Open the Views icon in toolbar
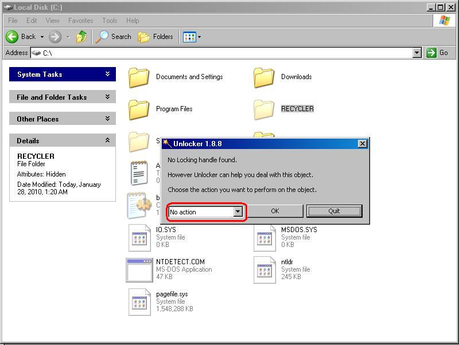 tap(189, 37)
